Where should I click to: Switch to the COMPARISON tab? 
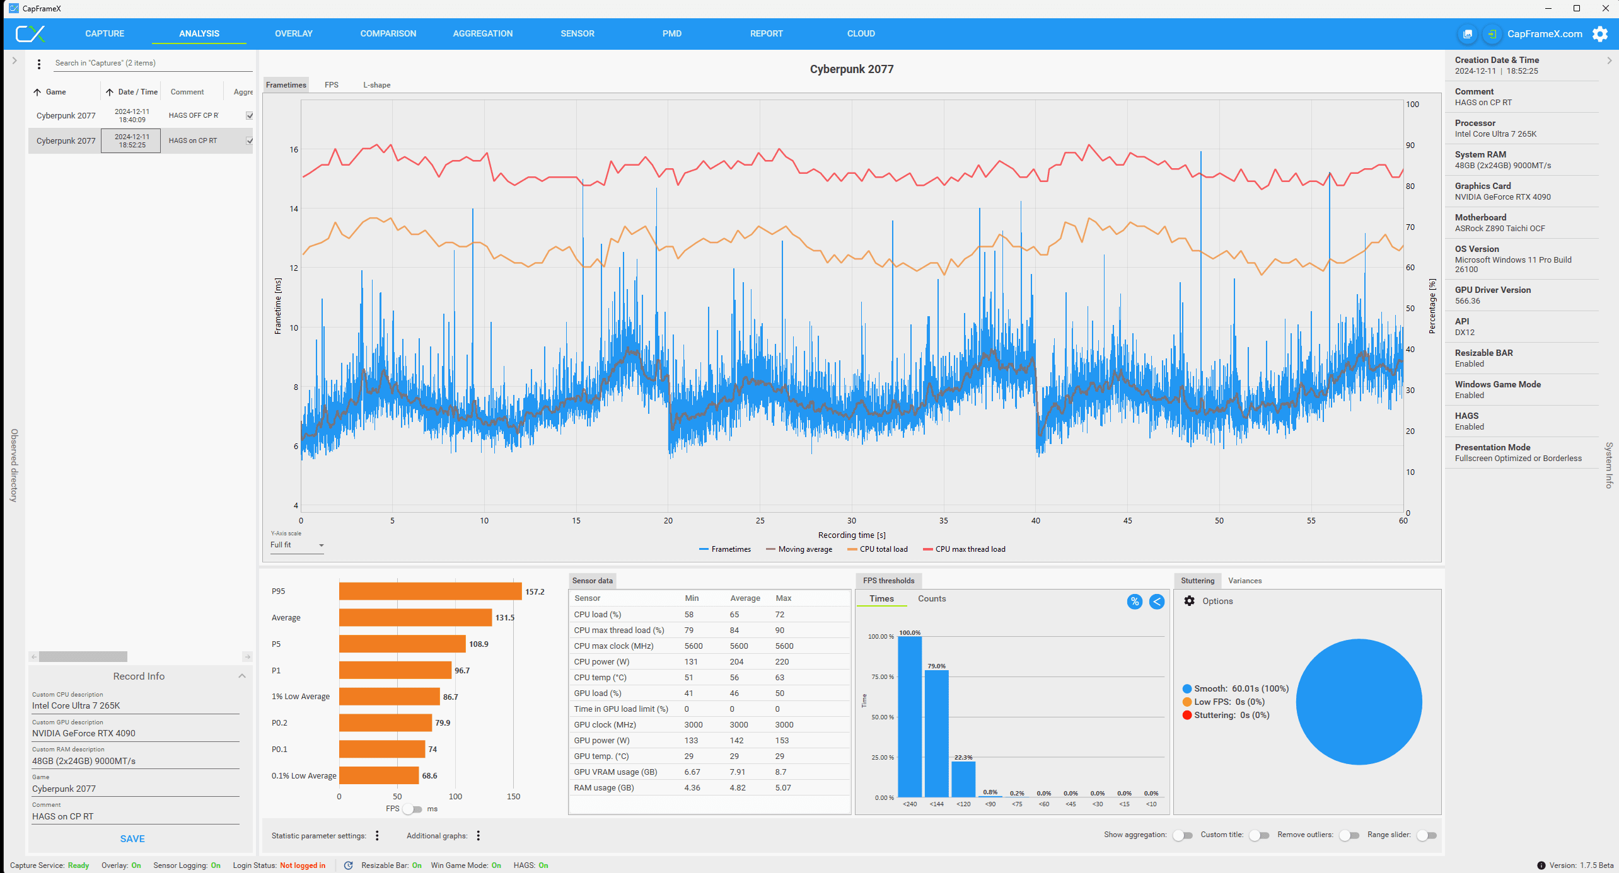[x=388, y=34]
